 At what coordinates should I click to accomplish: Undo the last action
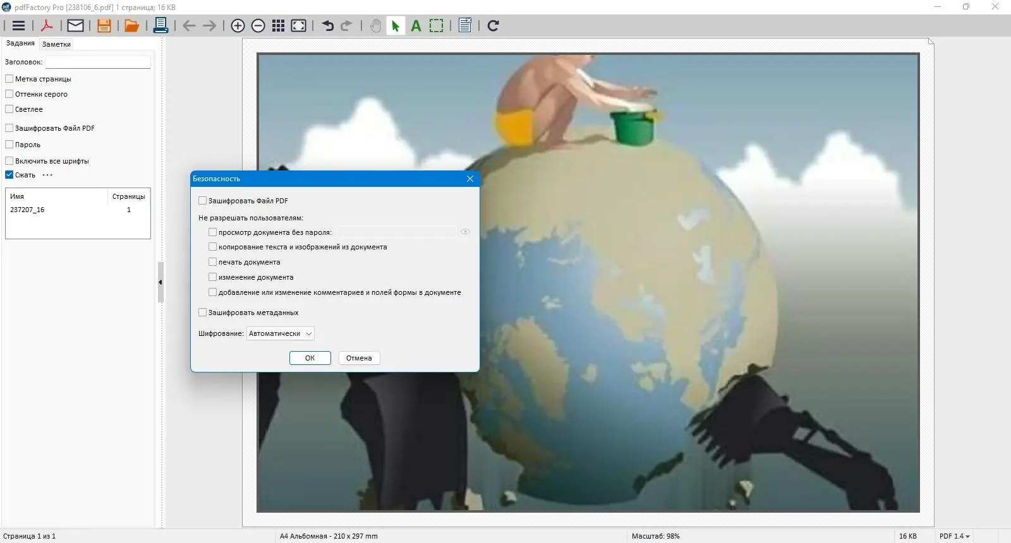coord(327,26)
